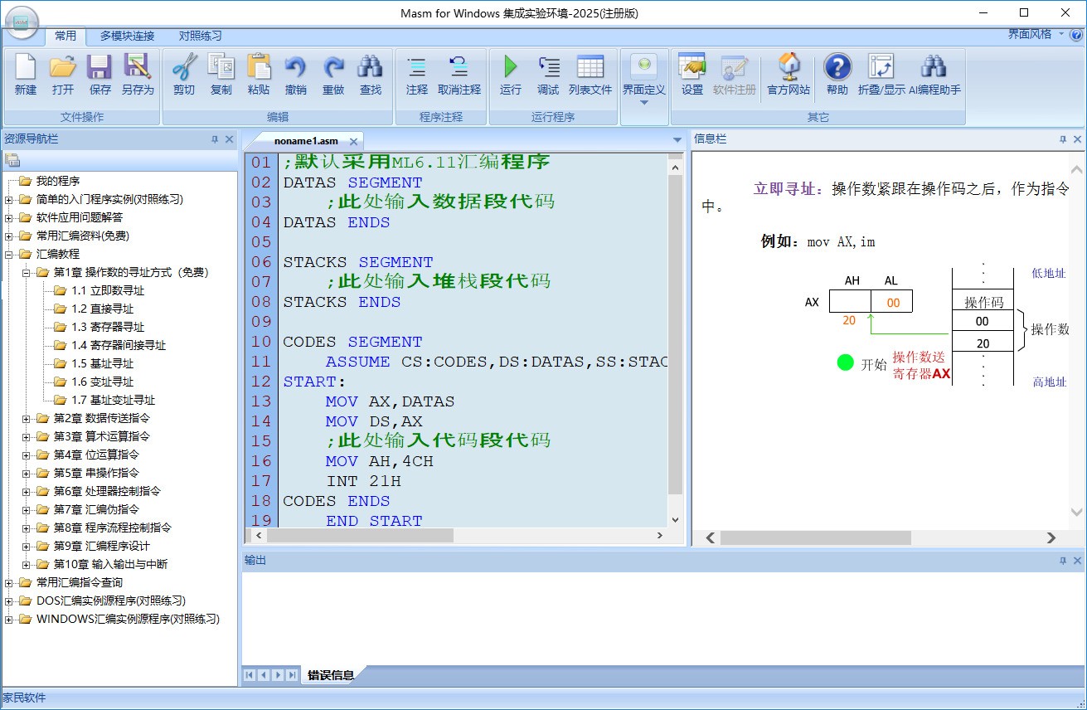Generate the 列表文件 list file
Viewport: 1087px width, 710px height.
pos(591,75)
